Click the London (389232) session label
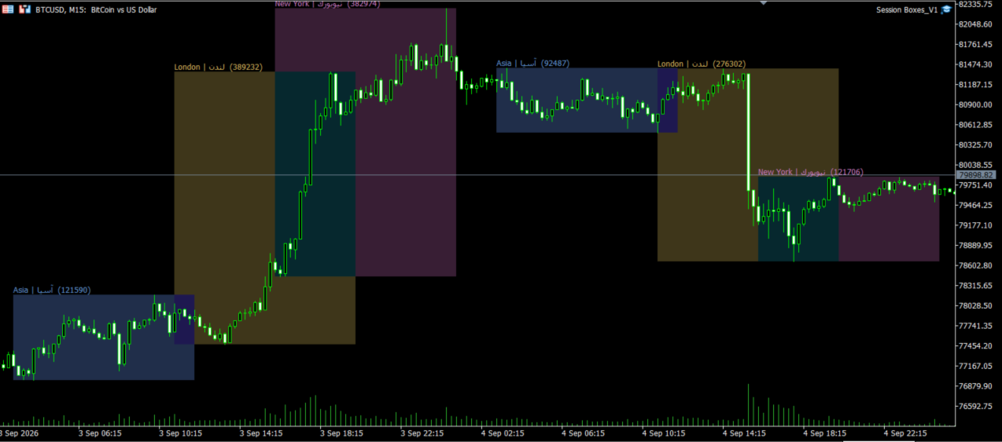1002x442 pixels. (x=219, y=67)
